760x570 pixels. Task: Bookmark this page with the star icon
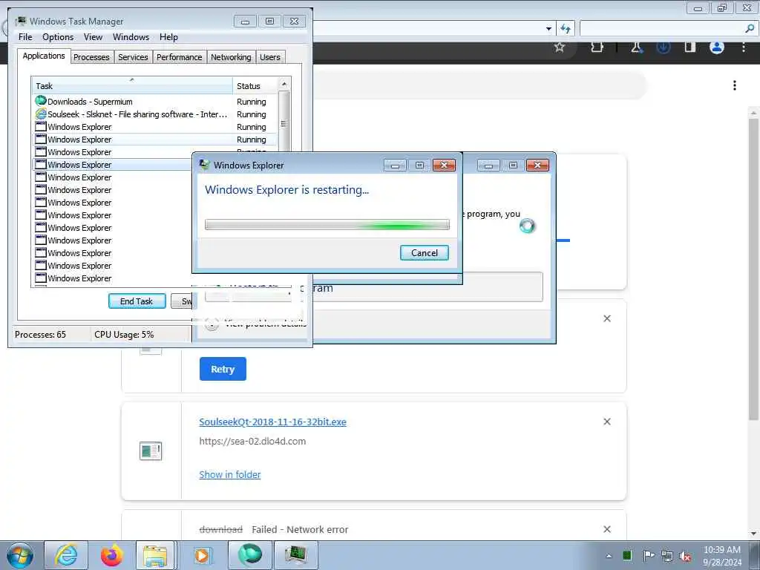point(560,47)
